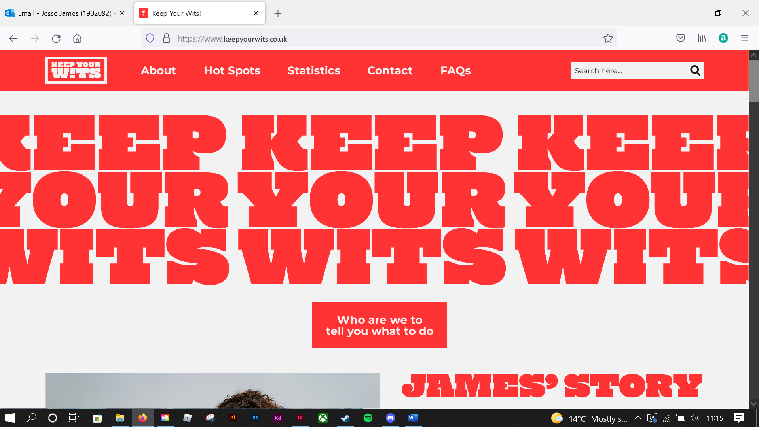Viewport: 759px width, 427px height.
Task: Open the Firefox account avatar
Action: [723, 38]
